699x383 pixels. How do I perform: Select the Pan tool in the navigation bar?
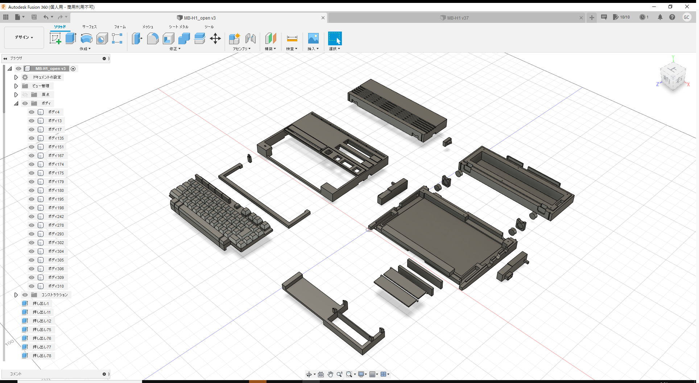tap(330, 374)
